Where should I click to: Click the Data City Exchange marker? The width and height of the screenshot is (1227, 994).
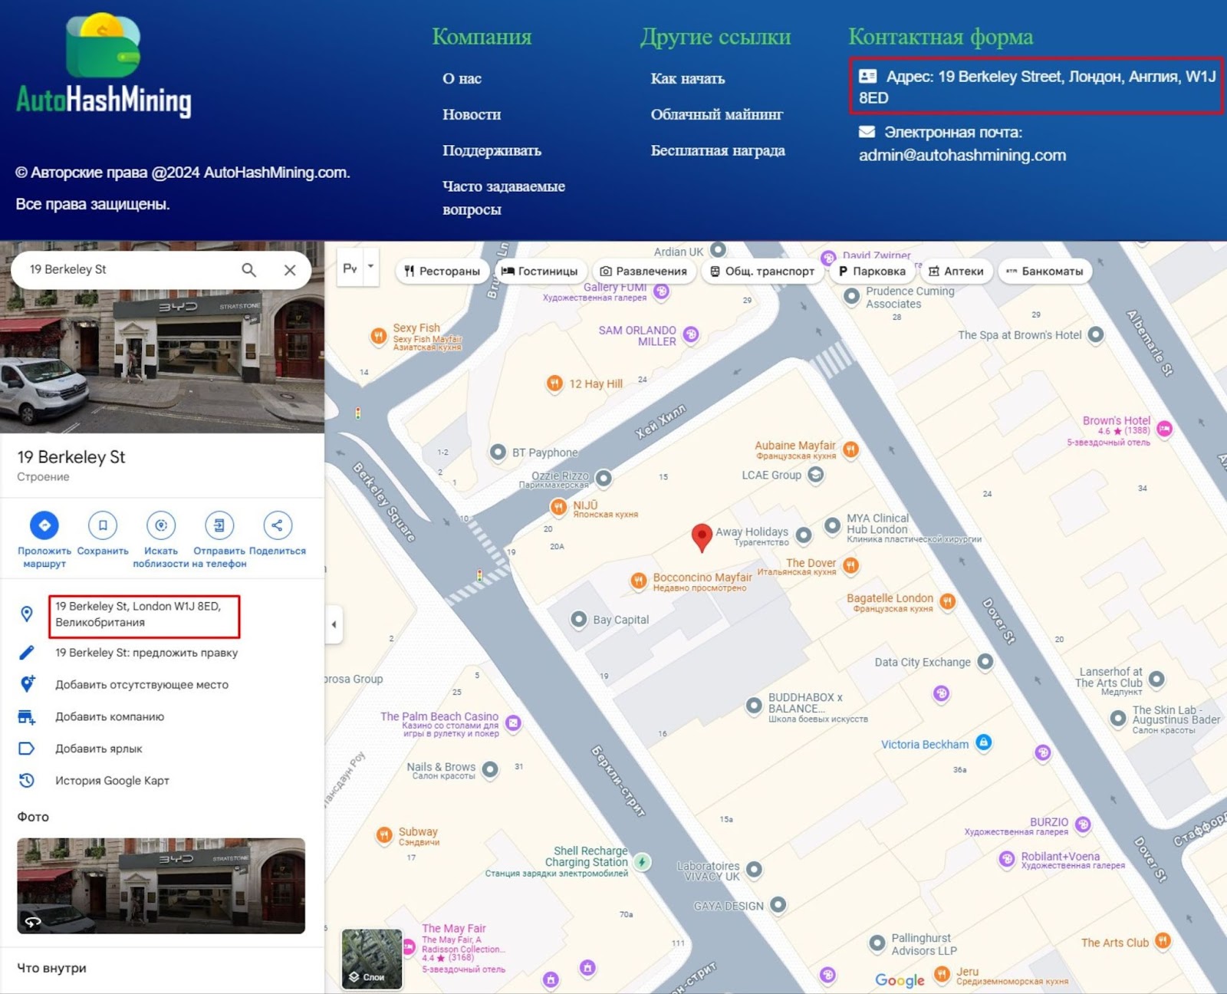pyautogui.click(x=985, y=662)
